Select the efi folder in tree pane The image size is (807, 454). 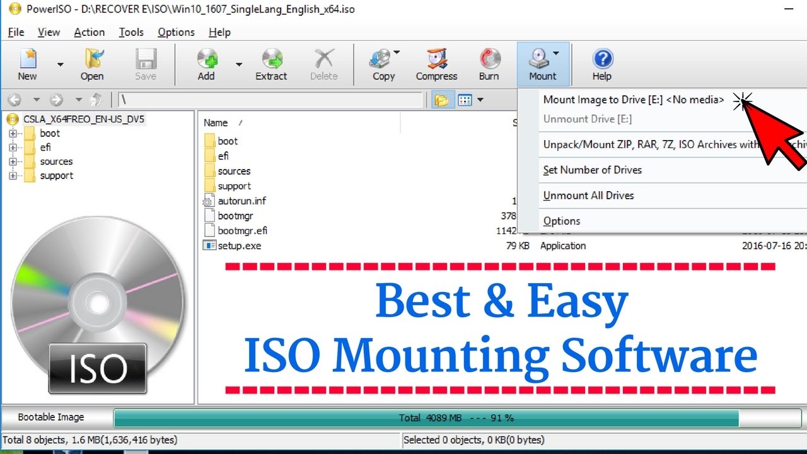click(x=45, y=148)
